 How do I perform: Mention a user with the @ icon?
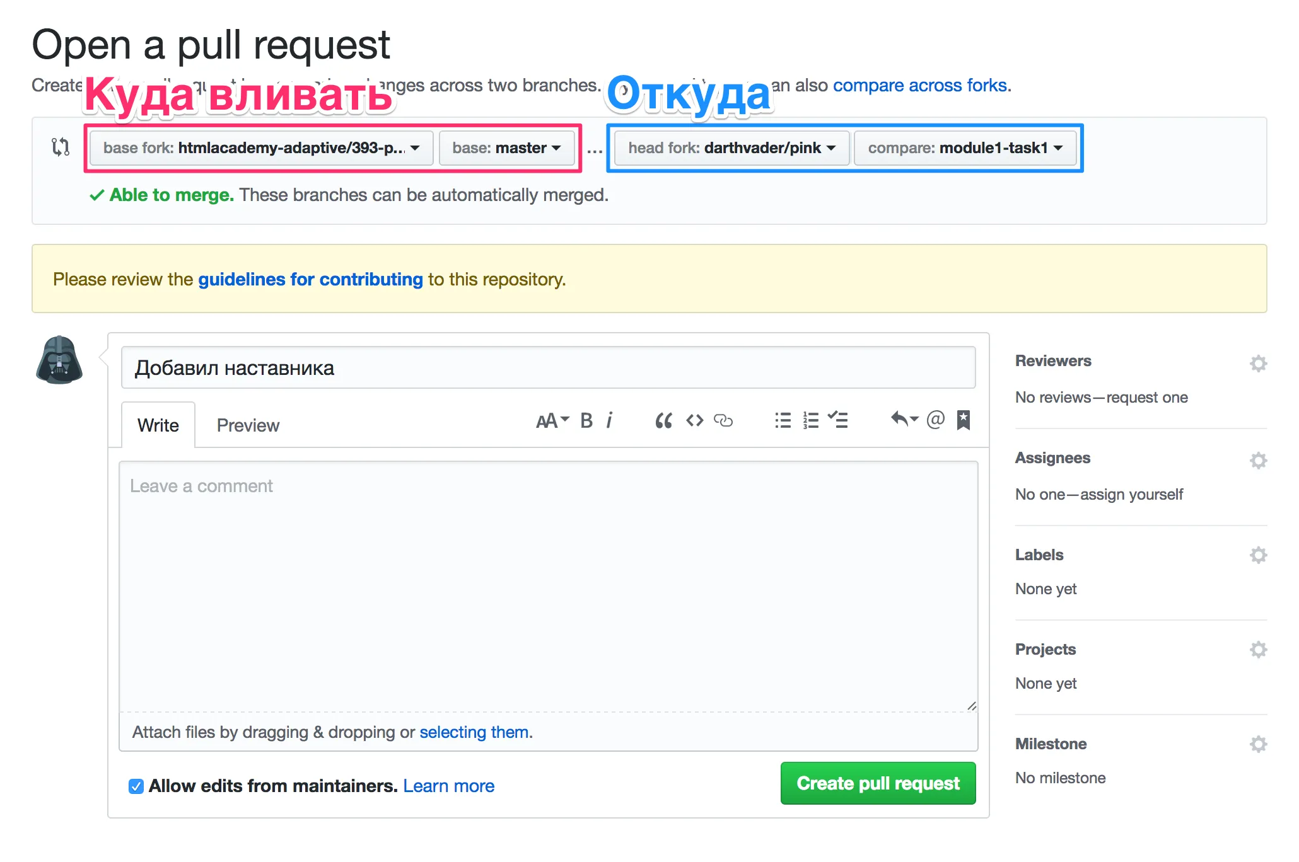(x=936, y=420)
